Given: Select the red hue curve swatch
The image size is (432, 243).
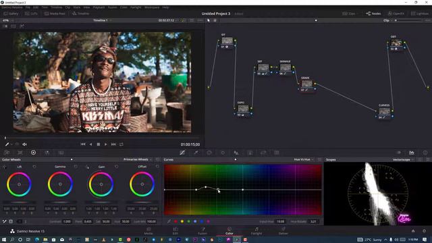Looking at the screenshot, I should pyautogui.click(x=175, y=221).
